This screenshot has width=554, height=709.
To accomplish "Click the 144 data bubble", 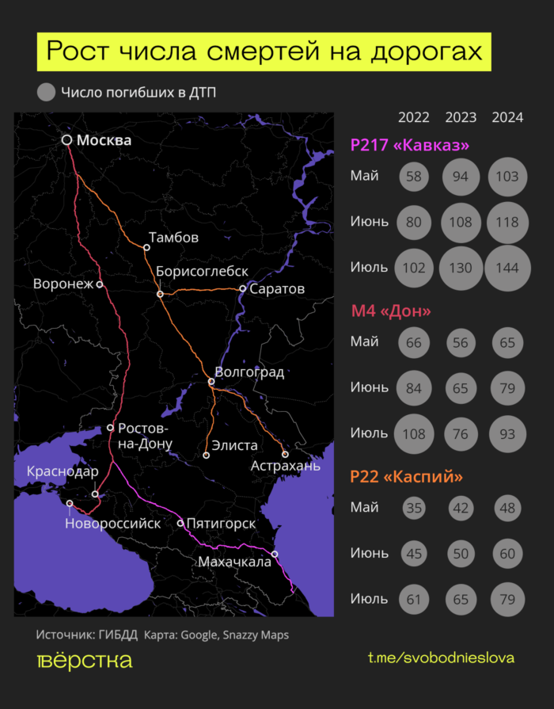I will point(507,268).
